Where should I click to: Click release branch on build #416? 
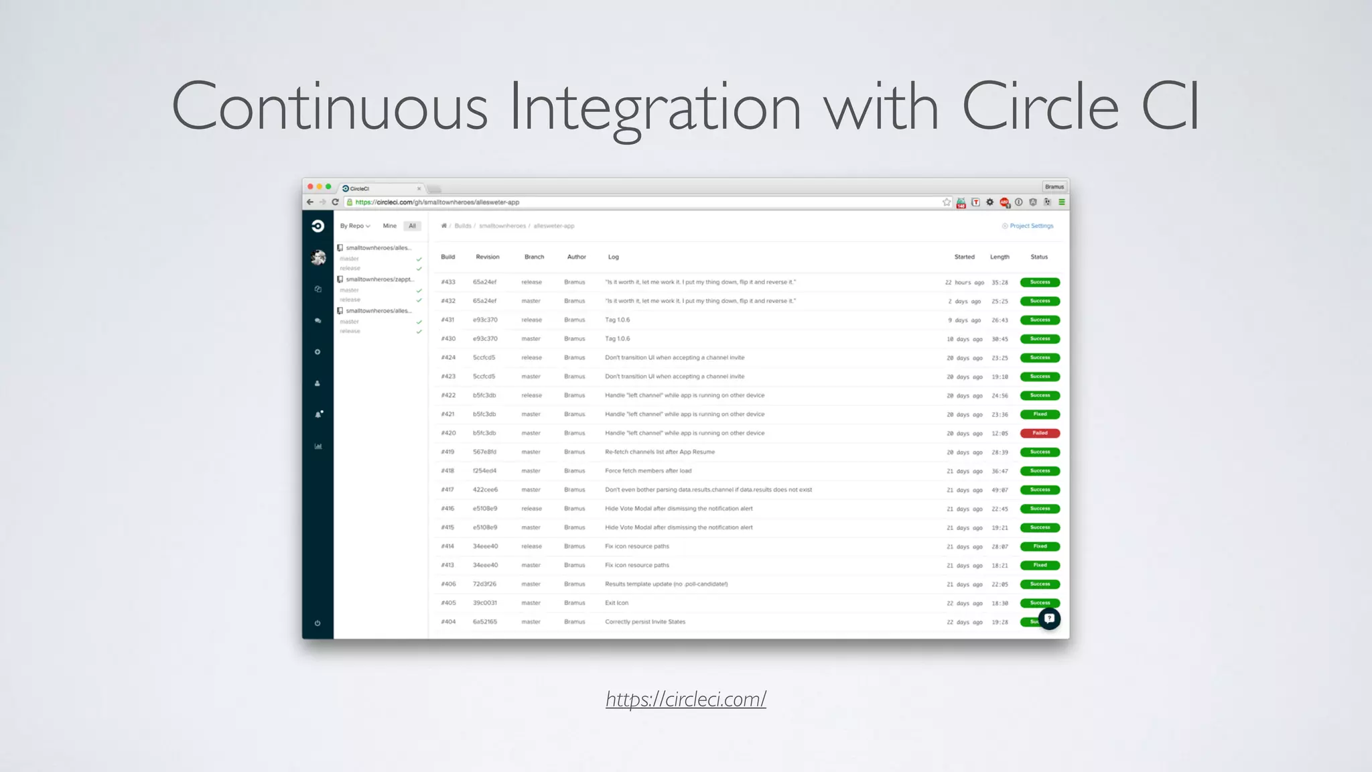[531, 509]
